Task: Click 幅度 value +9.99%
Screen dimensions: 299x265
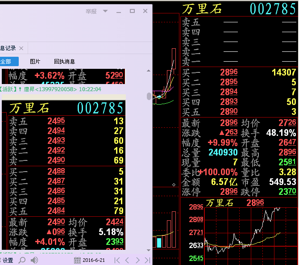Action: pos(223,143)
